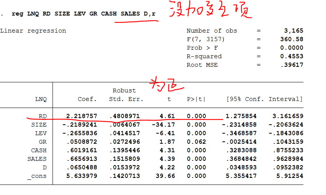Image resolution: width=326 pixels, height=195 pixels.
Task: Click the SIZE variable row label
Action: coord(39,125)
